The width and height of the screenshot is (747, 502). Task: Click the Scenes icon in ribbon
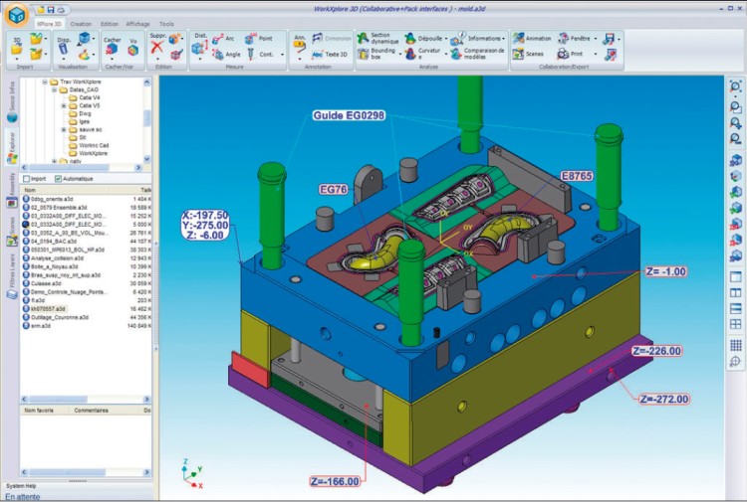pyautogui.click(x=528, y=54)
